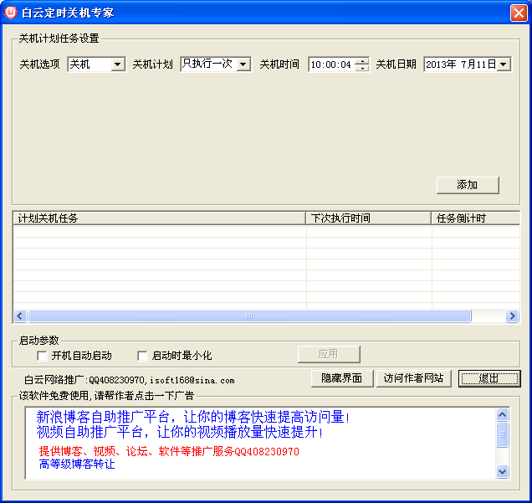Enable 开机自动启动 checkbox
This screenshot has width=532, height=503.
coord(42,356)
